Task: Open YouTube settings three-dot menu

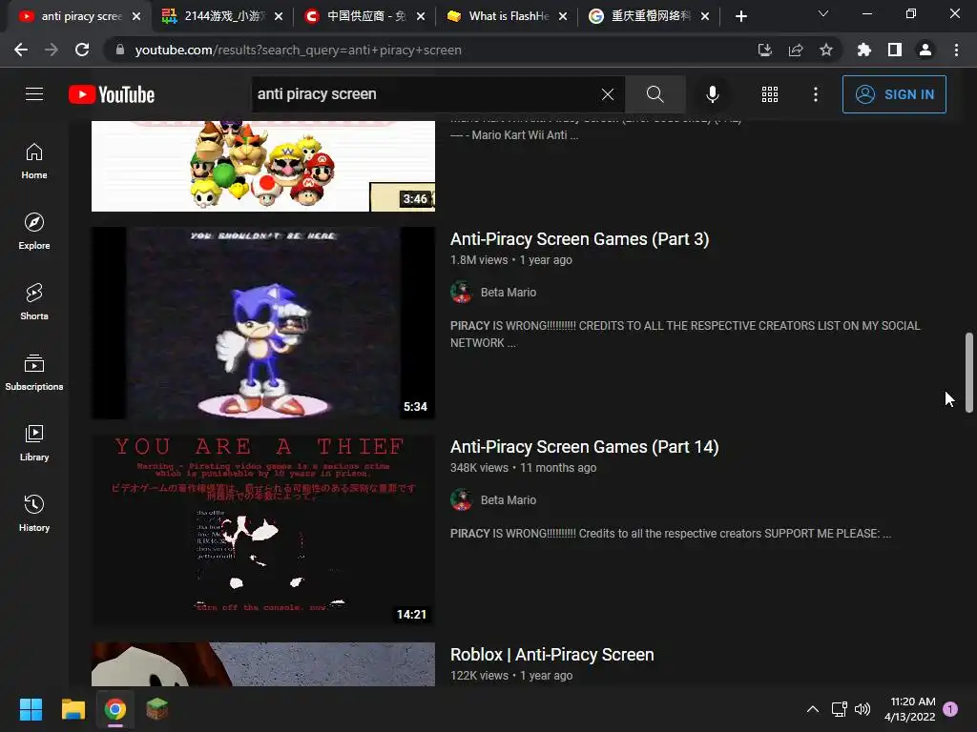Action: coord(816,94)
